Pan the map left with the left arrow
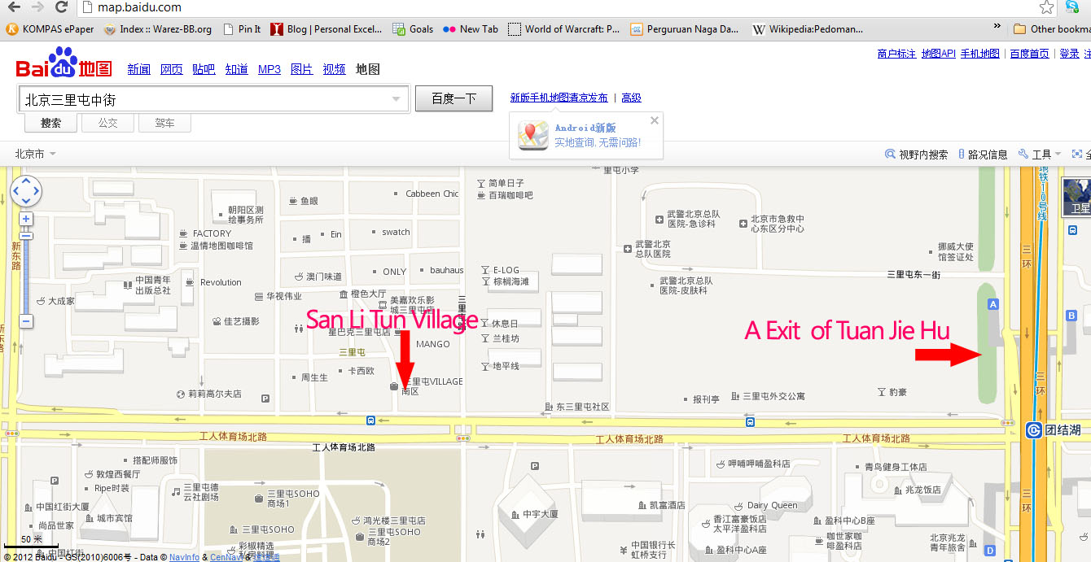 (x=16, y=191)
